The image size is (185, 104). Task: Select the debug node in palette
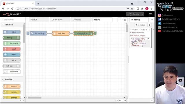(x=12, y=38)
